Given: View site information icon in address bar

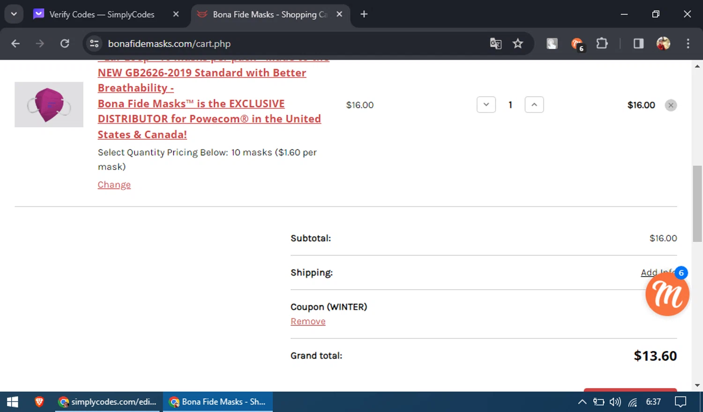Looking at the screenshot, I should tap(94, 44).
